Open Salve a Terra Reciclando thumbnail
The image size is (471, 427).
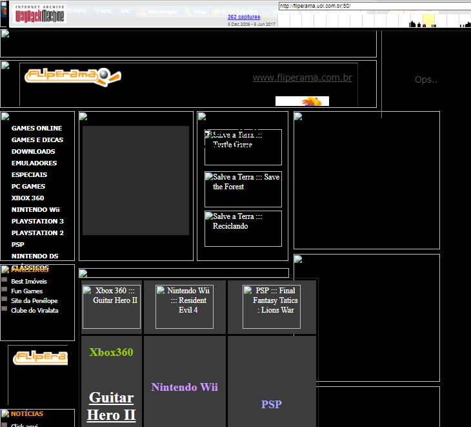click(243, 229)
